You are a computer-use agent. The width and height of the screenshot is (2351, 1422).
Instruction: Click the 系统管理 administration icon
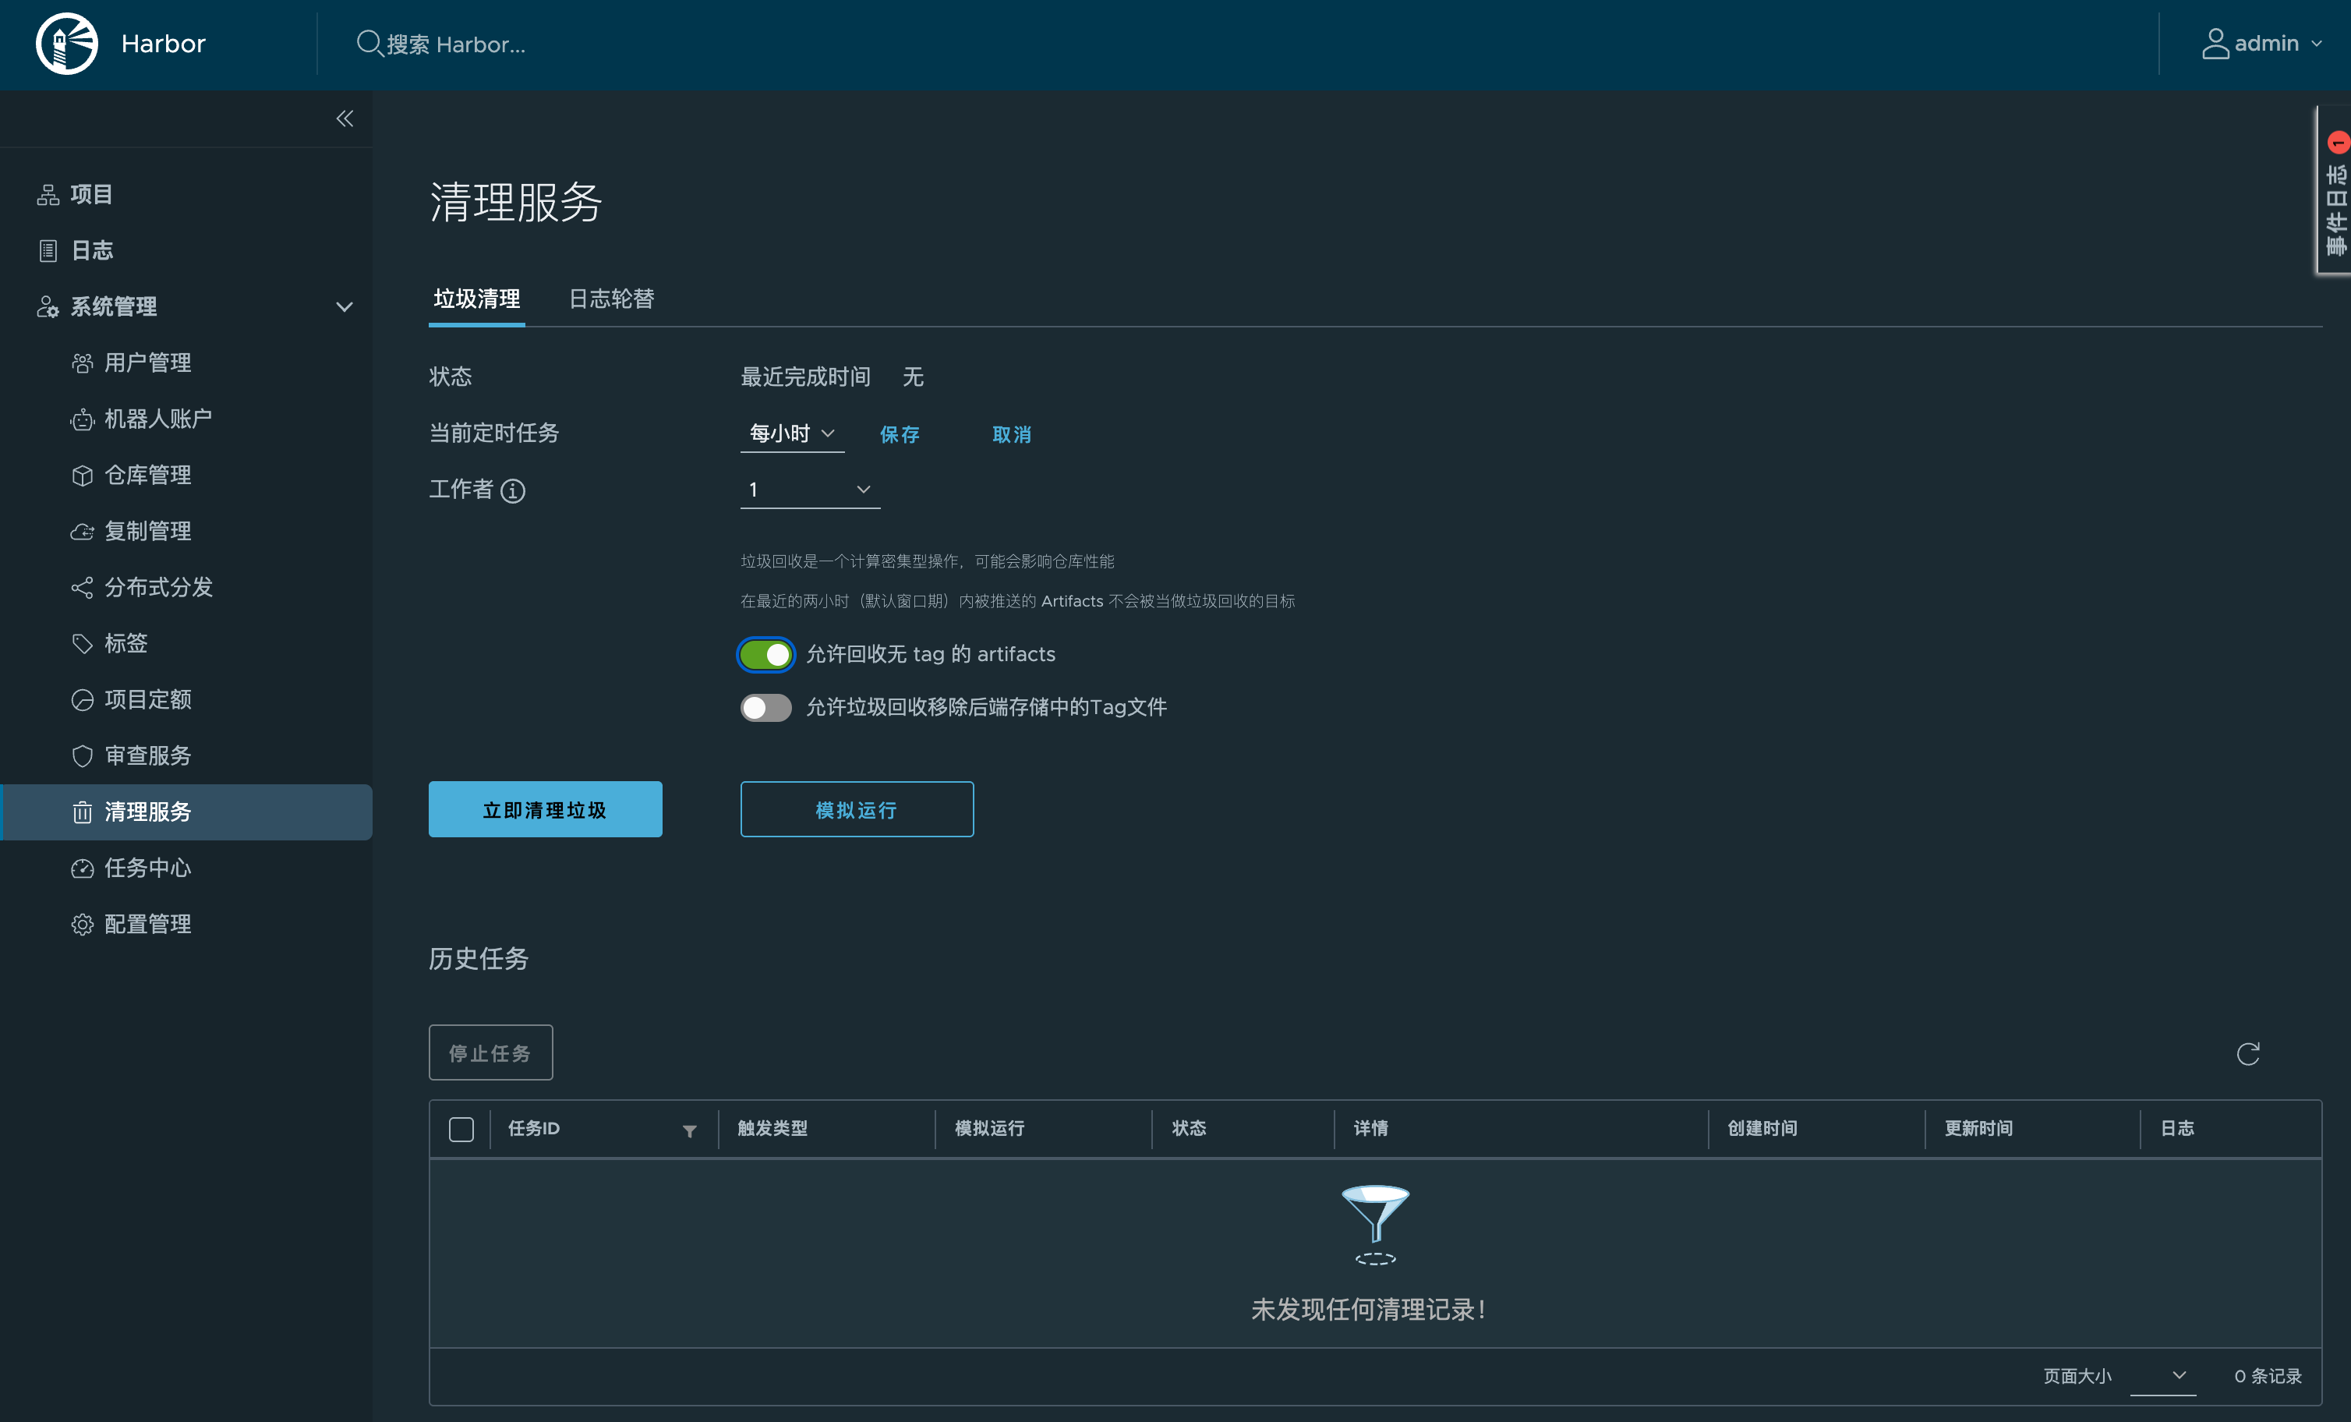48,307
